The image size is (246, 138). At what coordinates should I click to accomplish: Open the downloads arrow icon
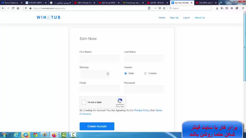(217, 8)
